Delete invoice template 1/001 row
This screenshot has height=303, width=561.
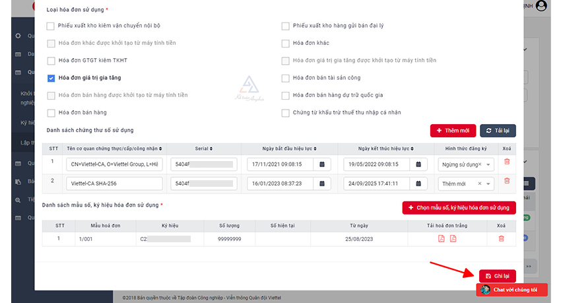502,239
